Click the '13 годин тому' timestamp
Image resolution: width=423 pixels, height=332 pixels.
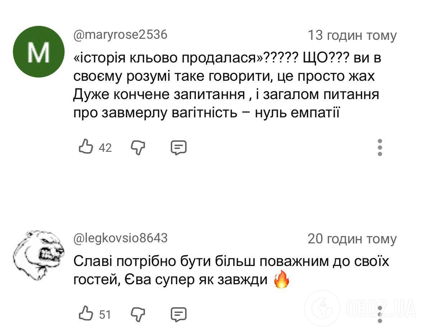pos(352,35)
